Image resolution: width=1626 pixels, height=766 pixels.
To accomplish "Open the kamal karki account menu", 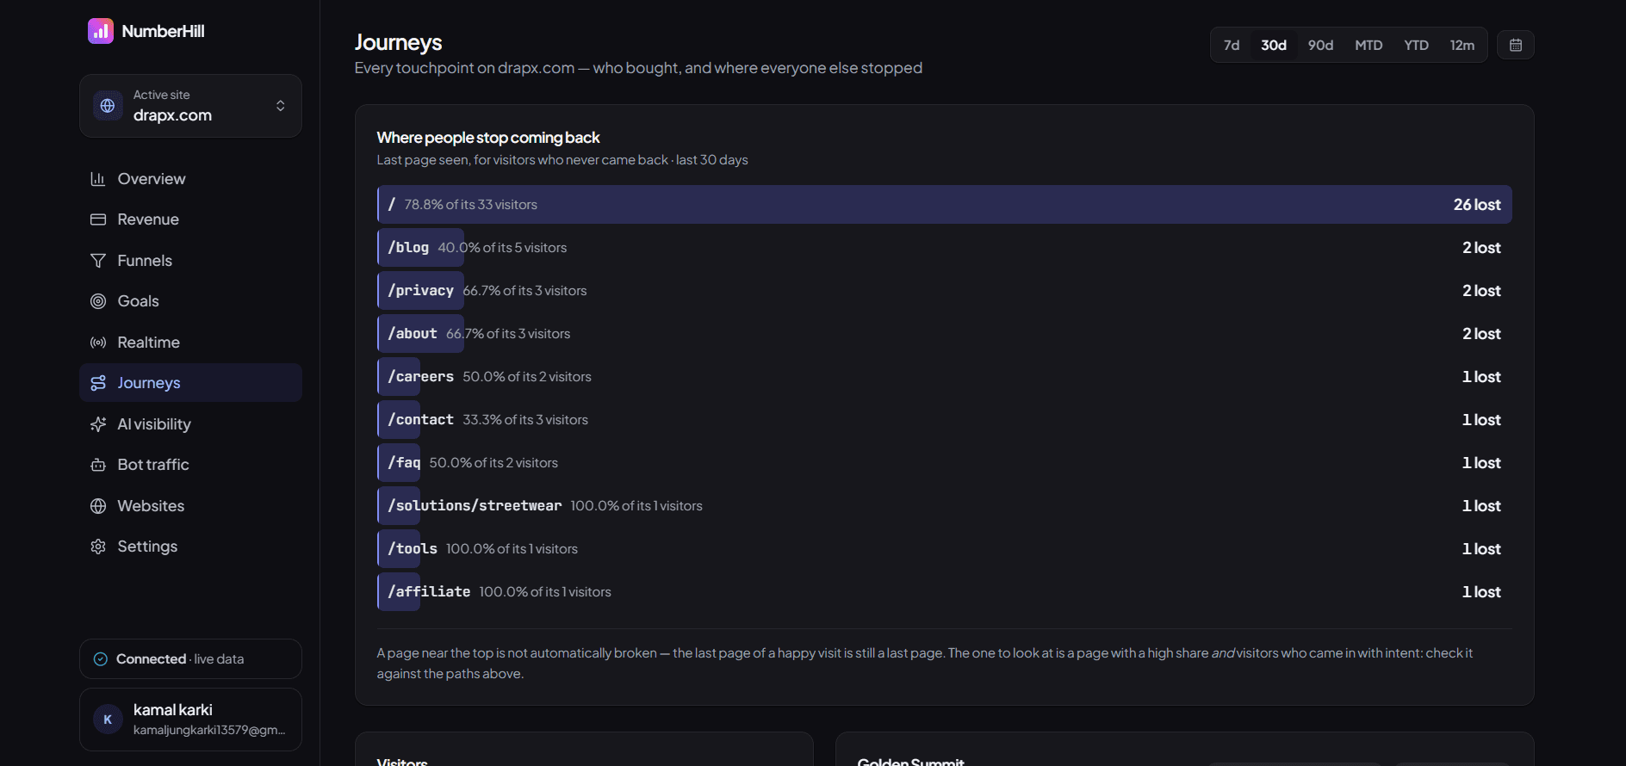I will click(x=190, y=720).
